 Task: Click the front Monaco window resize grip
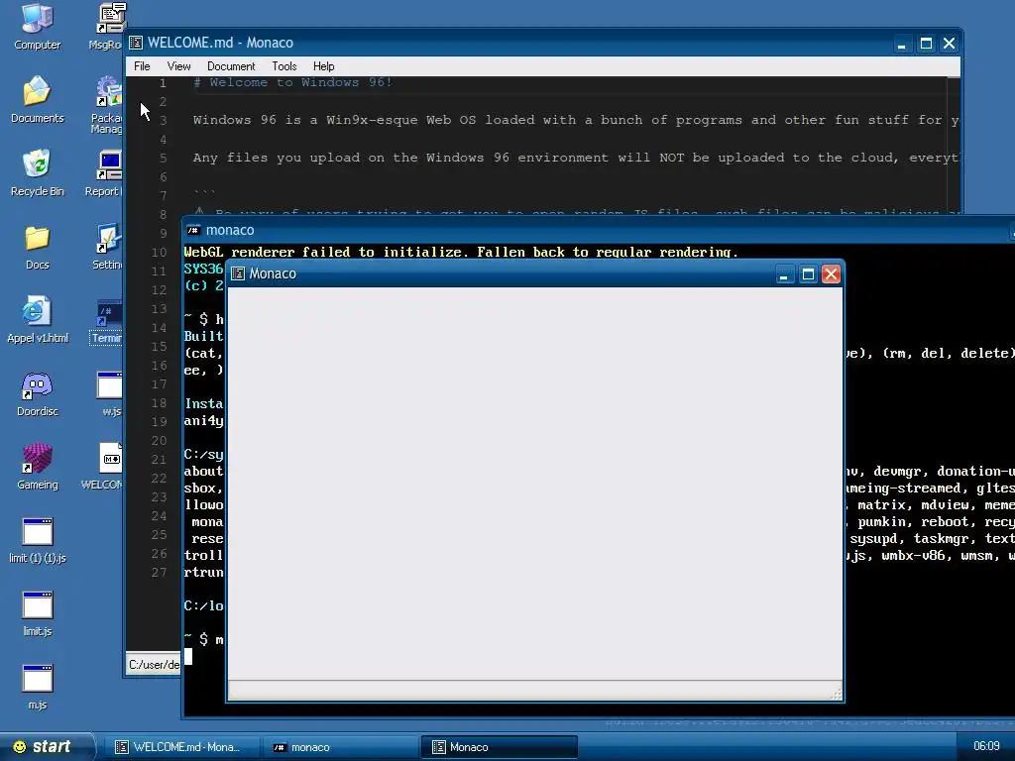[836, 695]
